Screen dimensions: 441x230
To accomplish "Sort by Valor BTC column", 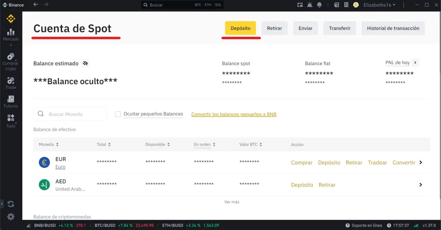I will 251,144.
